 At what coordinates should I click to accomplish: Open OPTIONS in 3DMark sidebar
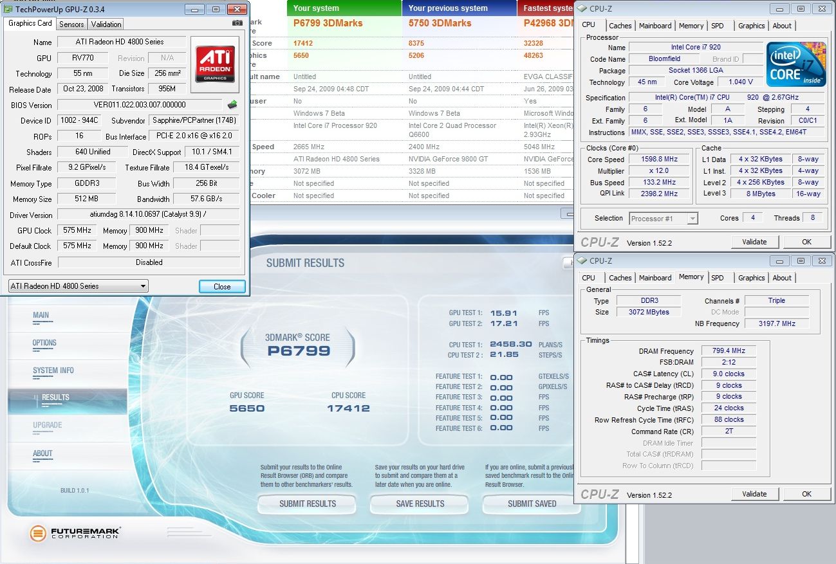tap(44, 344)
